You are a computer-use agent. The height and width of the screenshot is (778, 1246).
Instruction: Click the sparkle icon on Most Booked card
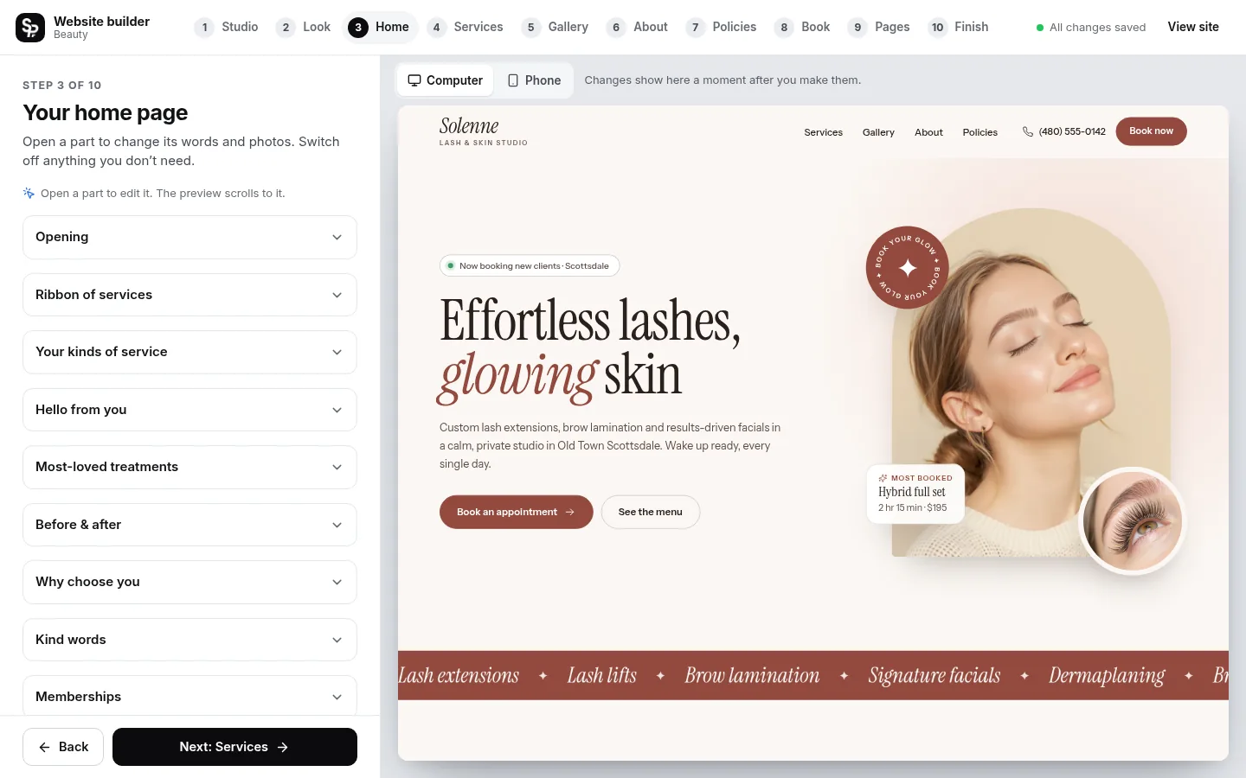(x=883, y=478)
